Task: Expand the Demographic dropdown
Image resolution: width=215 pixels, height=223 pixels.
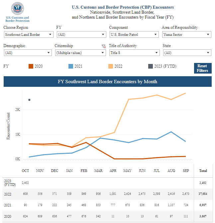Action: point(28,53)
